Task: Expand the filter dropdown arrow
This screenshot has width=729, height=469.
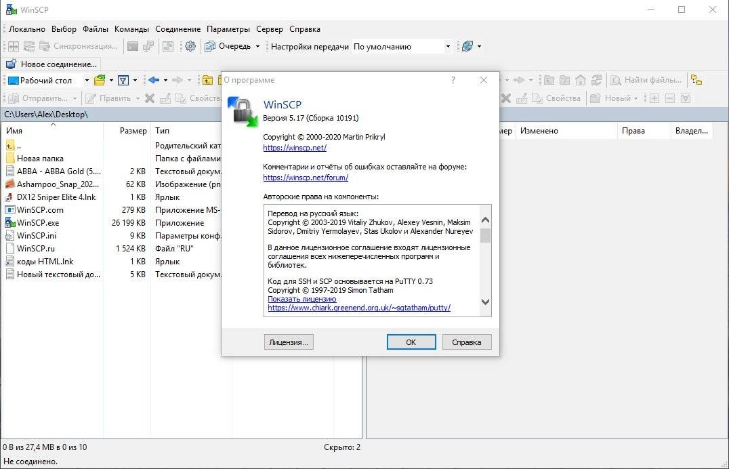Action: (x=135, y=81)
